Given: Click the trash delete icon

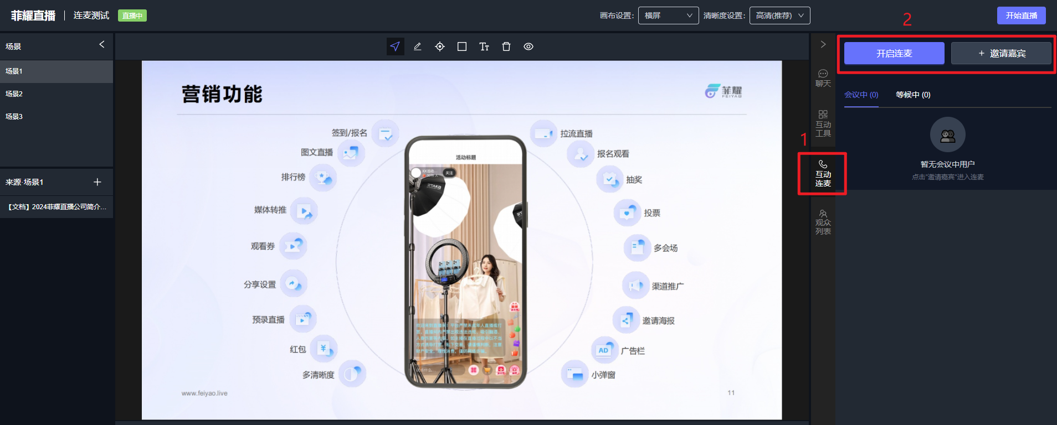Looking at the screenshot, I should (506, 46).
